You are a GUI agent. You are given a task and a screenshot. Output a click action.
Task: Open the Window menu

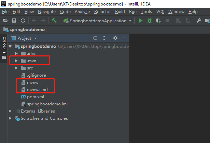coord(176,12)
